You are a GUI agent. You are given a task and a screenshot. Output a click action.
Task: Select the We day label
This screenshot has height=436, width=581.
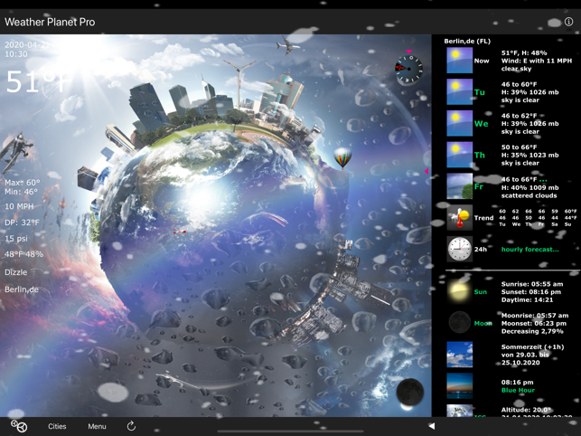pos(481,124)
